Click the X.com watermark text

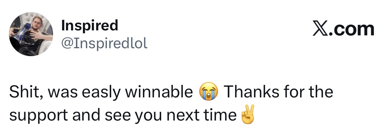(x=343, y=29)
